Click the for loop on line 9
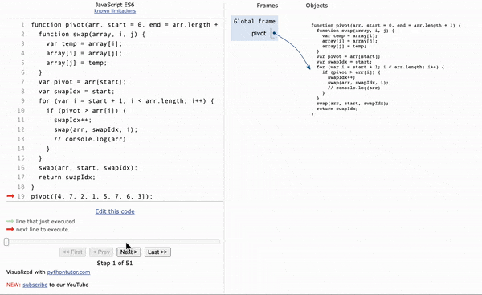The image size is (482, 295). click(x=126, y=101)
